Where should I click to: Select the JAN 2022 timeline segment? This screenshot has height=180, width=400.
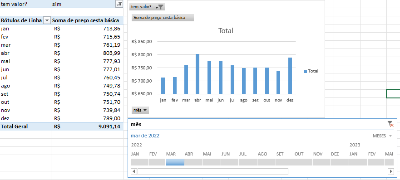(139, 162)
